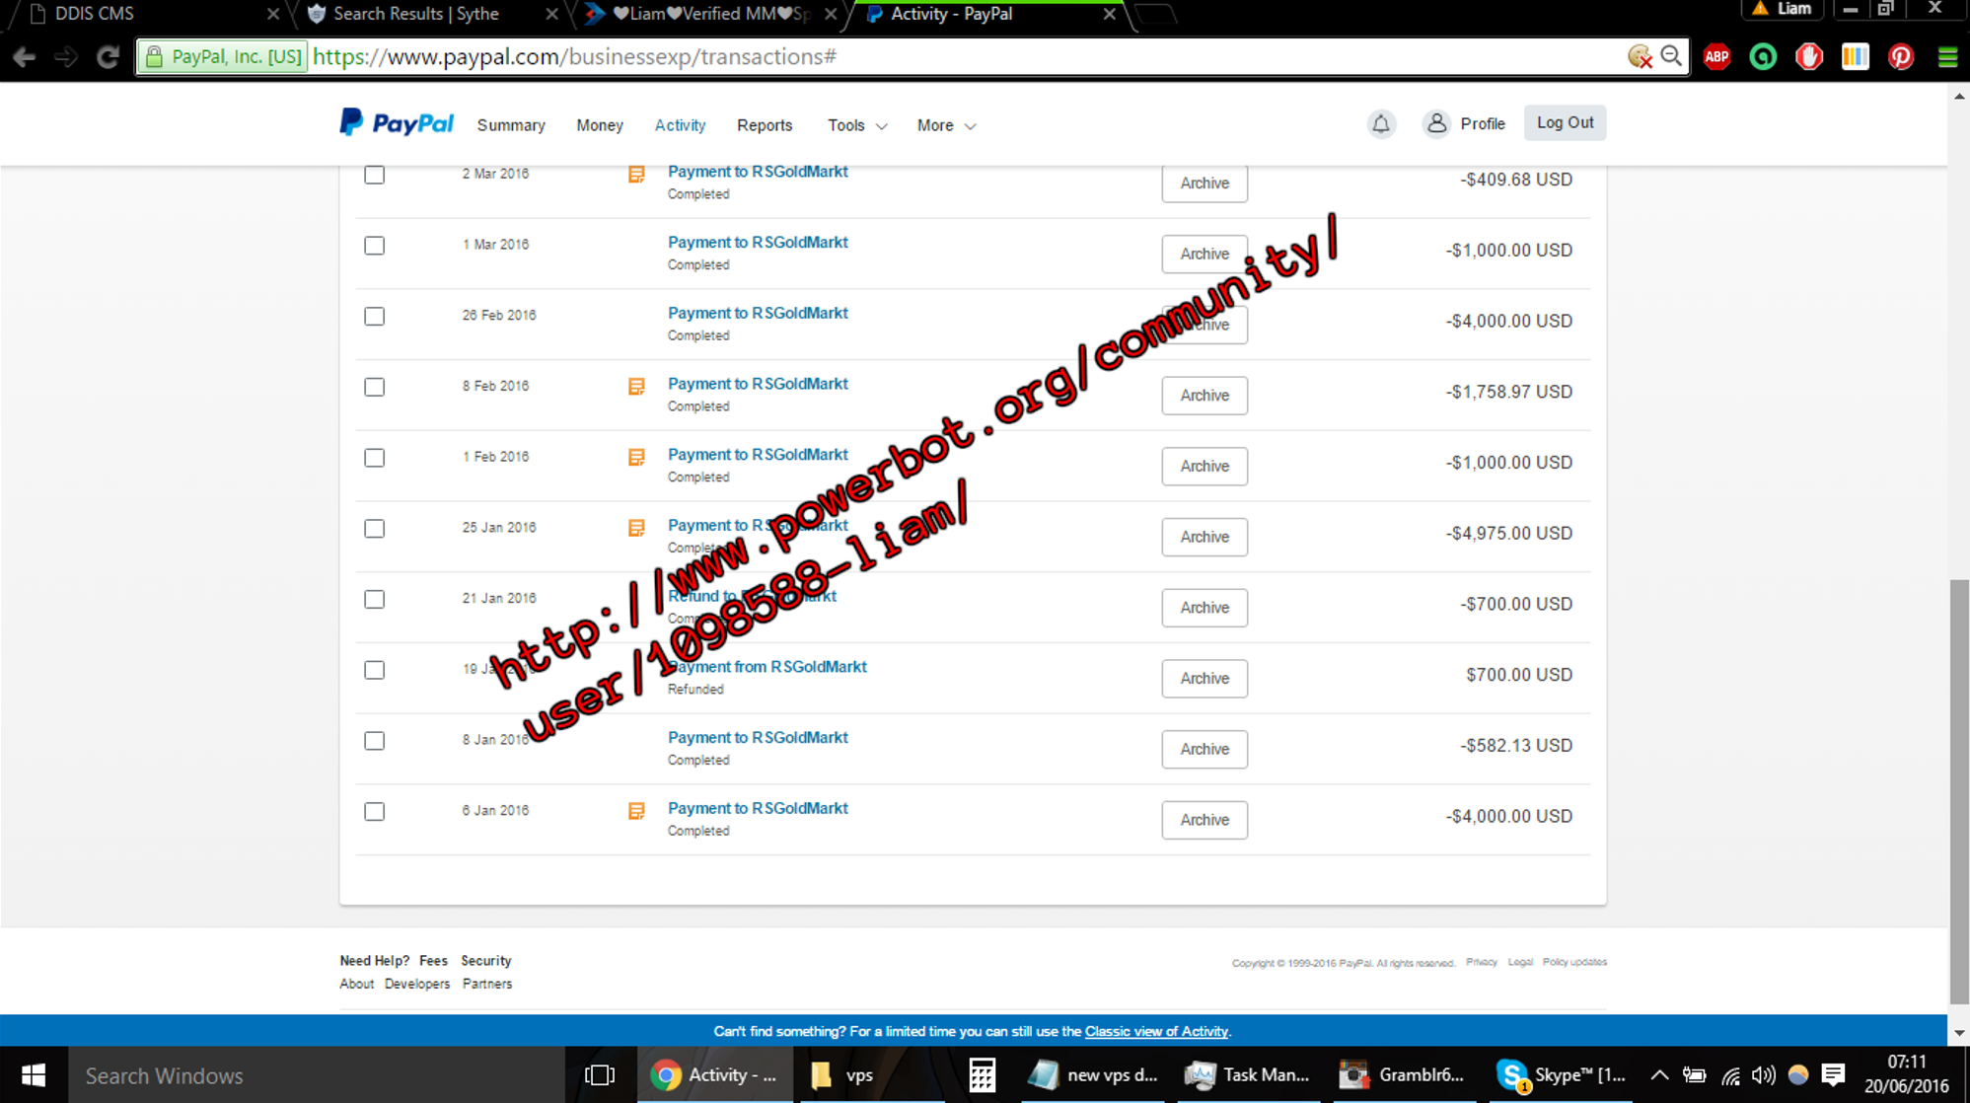The width and height of the screenshot is (1970, 1103).
Task: Click the green Grammarly extension icon
Action: coord(1763,57)
